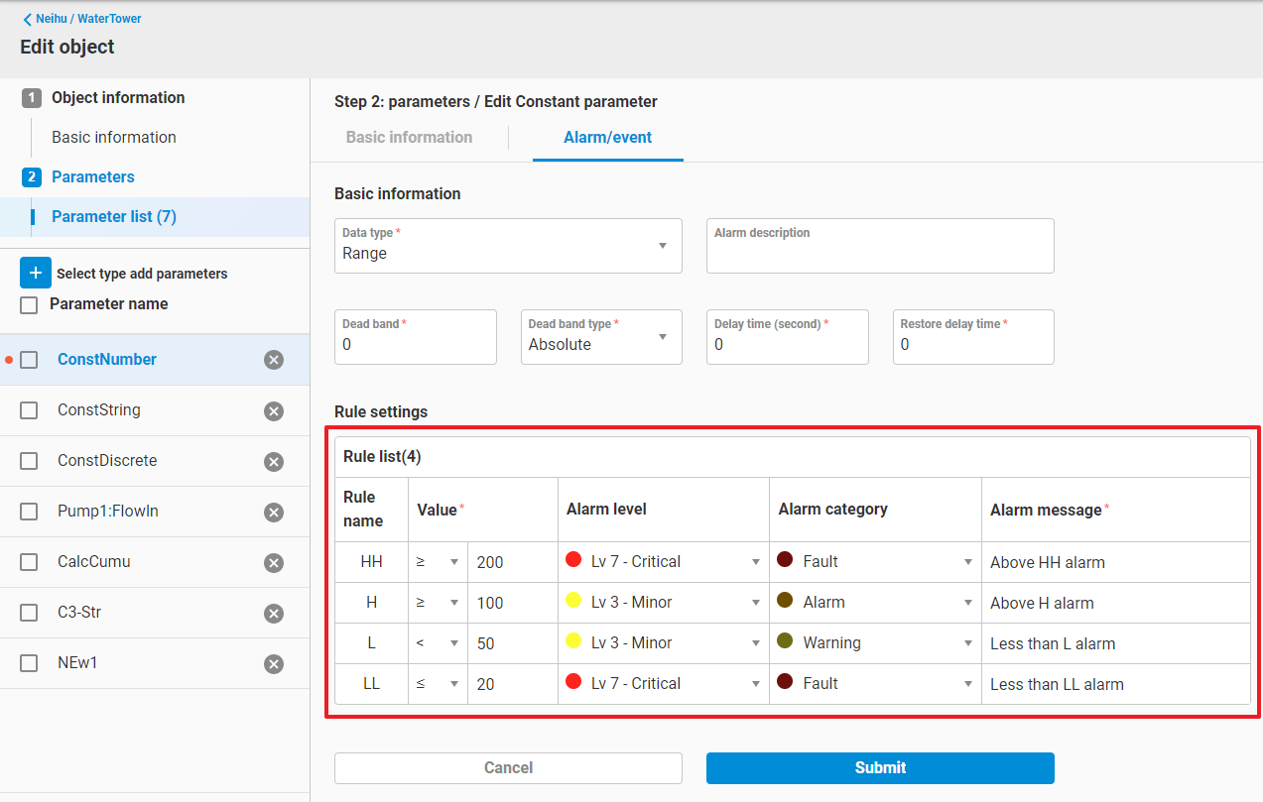The height and width of the screenshot is (802, 1263).
Task: Delete ConstString using its X icon
Action: [x=274, y=410]
